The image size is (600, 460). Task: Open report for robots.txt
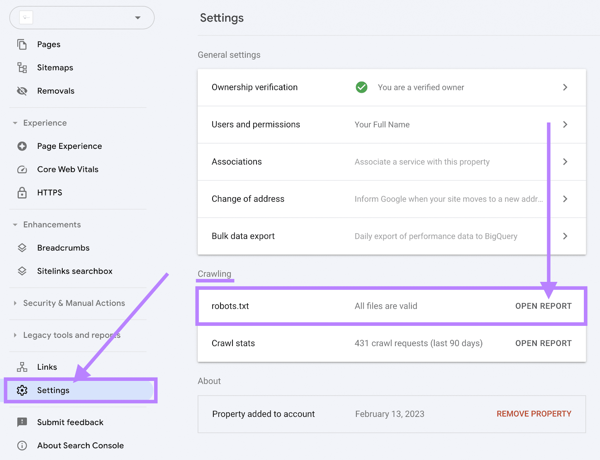point(543,306)
